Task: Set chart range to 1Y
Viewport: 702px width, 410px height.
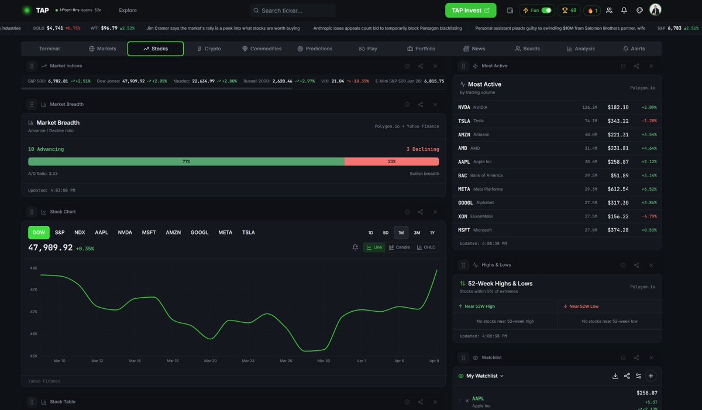Action: coord(432,233)
